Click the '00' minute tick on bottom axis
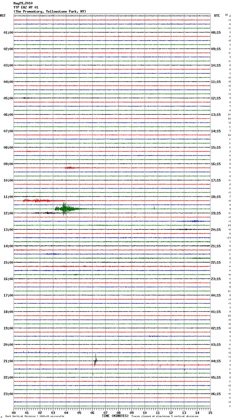The height and width of the screenshot is (420, 232). click(x=14, y=413)
